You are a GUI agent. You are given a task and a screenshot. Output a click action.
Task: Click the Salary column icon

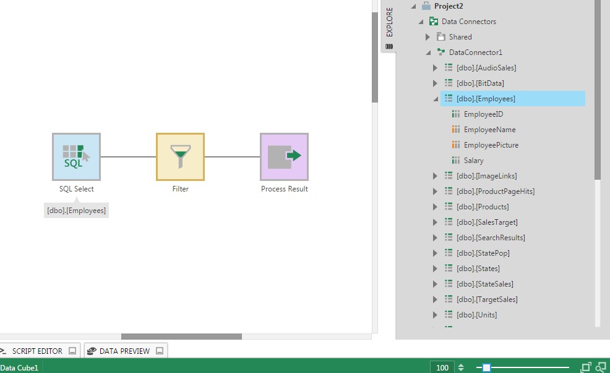456,160
